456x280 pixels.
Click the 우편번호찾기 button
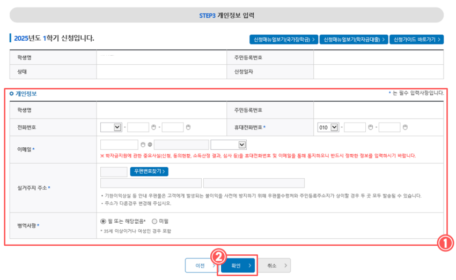point(149,171)
